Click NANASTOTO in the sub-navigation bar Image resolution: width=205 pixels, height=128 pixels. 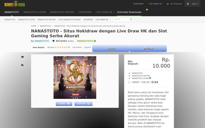pyautogui.click(x=10, y=20)
